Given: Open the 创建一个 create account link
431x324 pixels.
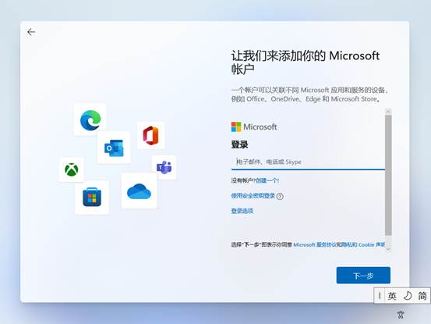Looking at the screenshot, I should click(x=267, y=180).
